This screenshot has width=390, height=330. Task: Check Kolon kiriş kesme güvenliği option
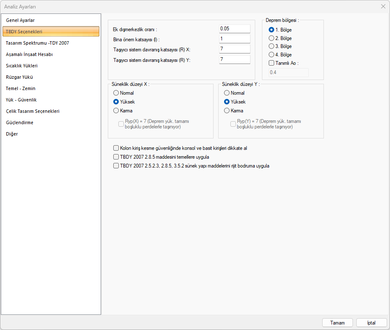tap(116, 148)
